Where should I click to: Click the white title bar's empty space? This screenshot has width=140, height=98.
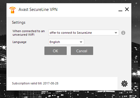(87, 10)
